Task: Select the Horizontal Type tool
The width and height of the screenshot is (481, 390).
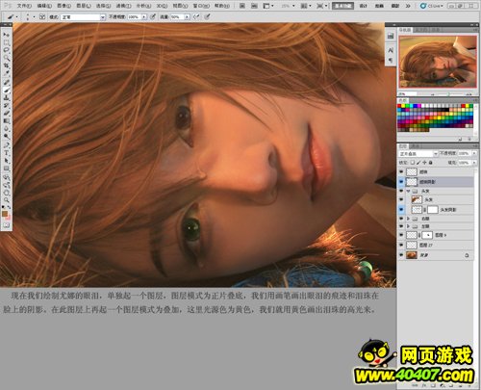Action: pyautogui.click(x=6, y=153)
